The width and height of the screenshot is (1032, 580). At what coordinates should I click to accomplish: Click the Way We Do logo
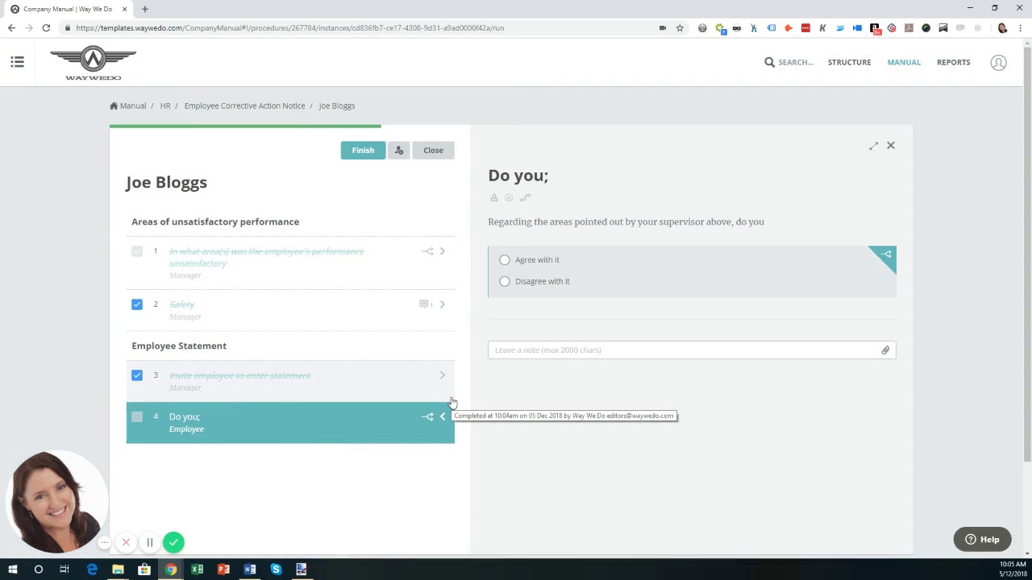click(x=93, y=64)
